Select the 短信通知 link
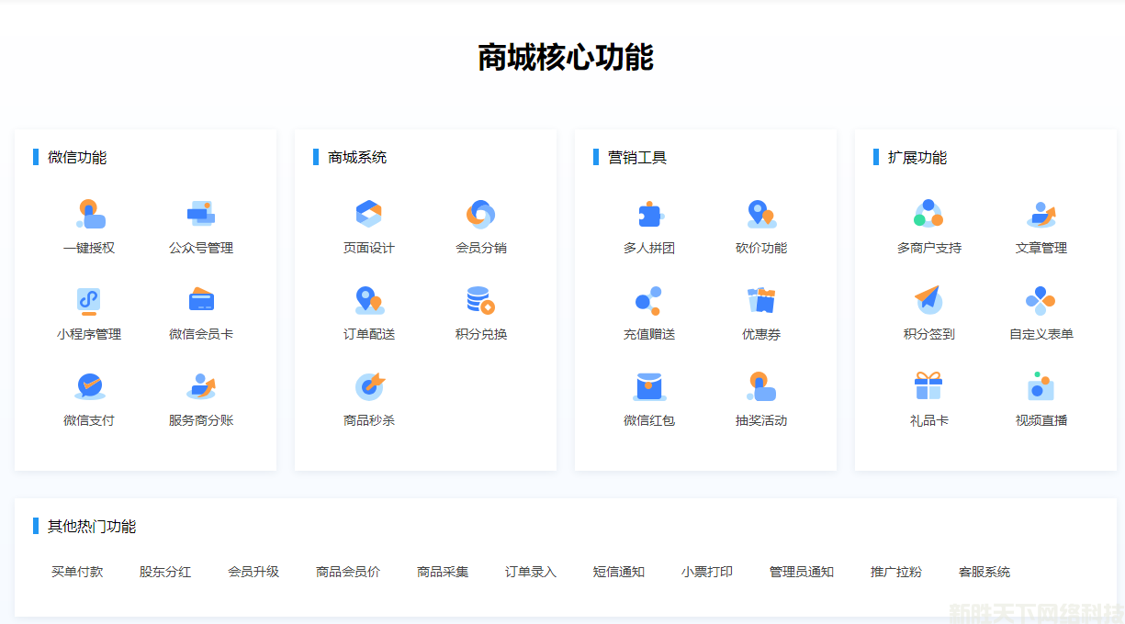This screenshot has width=1125, height=624. pyautogui.click(x=619, y=572)
